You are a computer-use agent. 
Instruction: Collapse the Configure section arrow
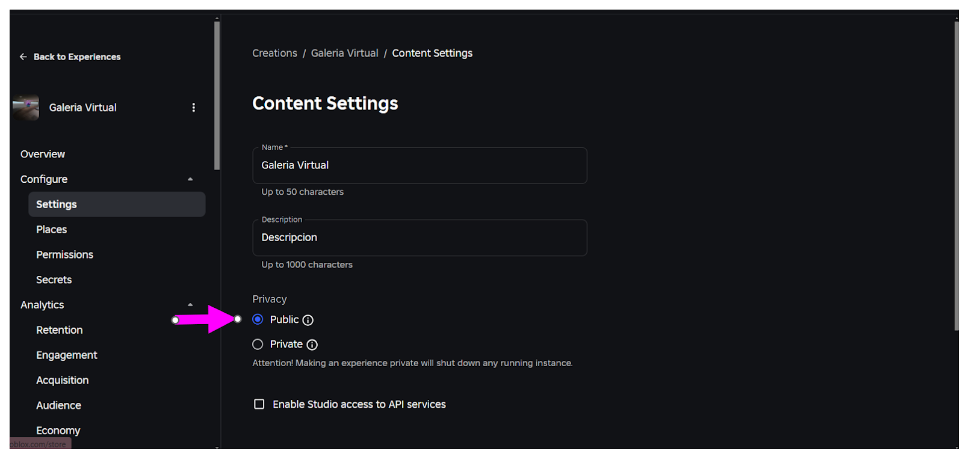pos(190,179)
